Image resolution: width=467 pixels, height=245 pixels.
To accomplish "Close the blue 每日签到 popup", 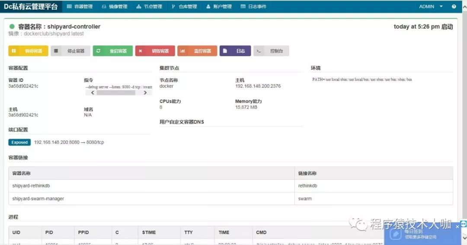I will pos(457,227).
